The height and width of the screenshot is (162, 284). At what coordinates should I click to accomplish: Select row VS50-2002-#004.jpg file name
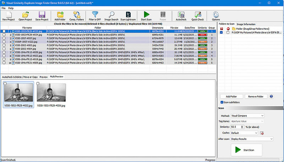point(25,49)
